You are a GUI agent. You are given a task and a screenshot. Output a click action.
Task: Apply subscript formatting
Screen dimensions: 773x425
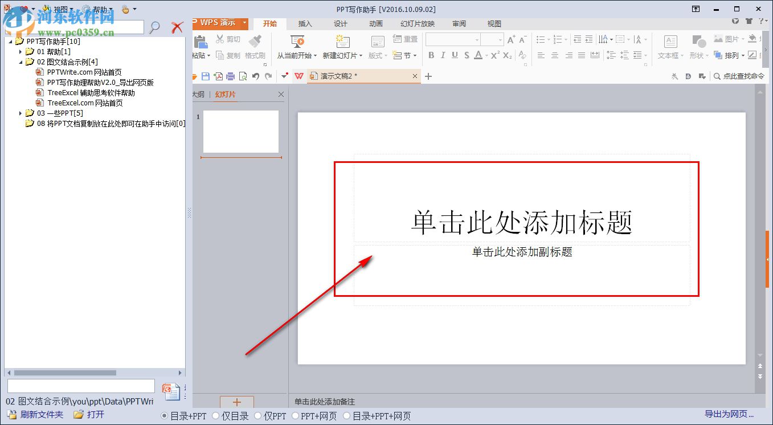point(507,55)
